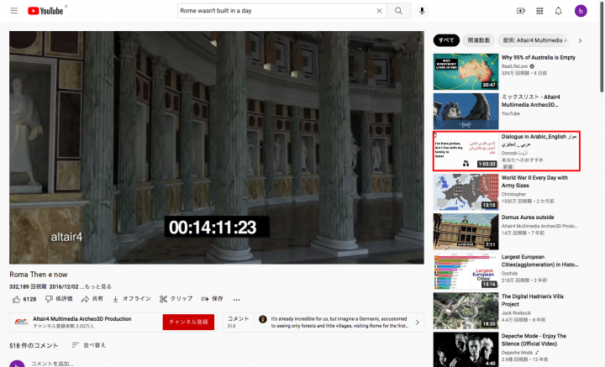Image resolution: width=605 pixels, height=367 pixels.
Task: Open the notifications bell
Action: pos(559,11)
